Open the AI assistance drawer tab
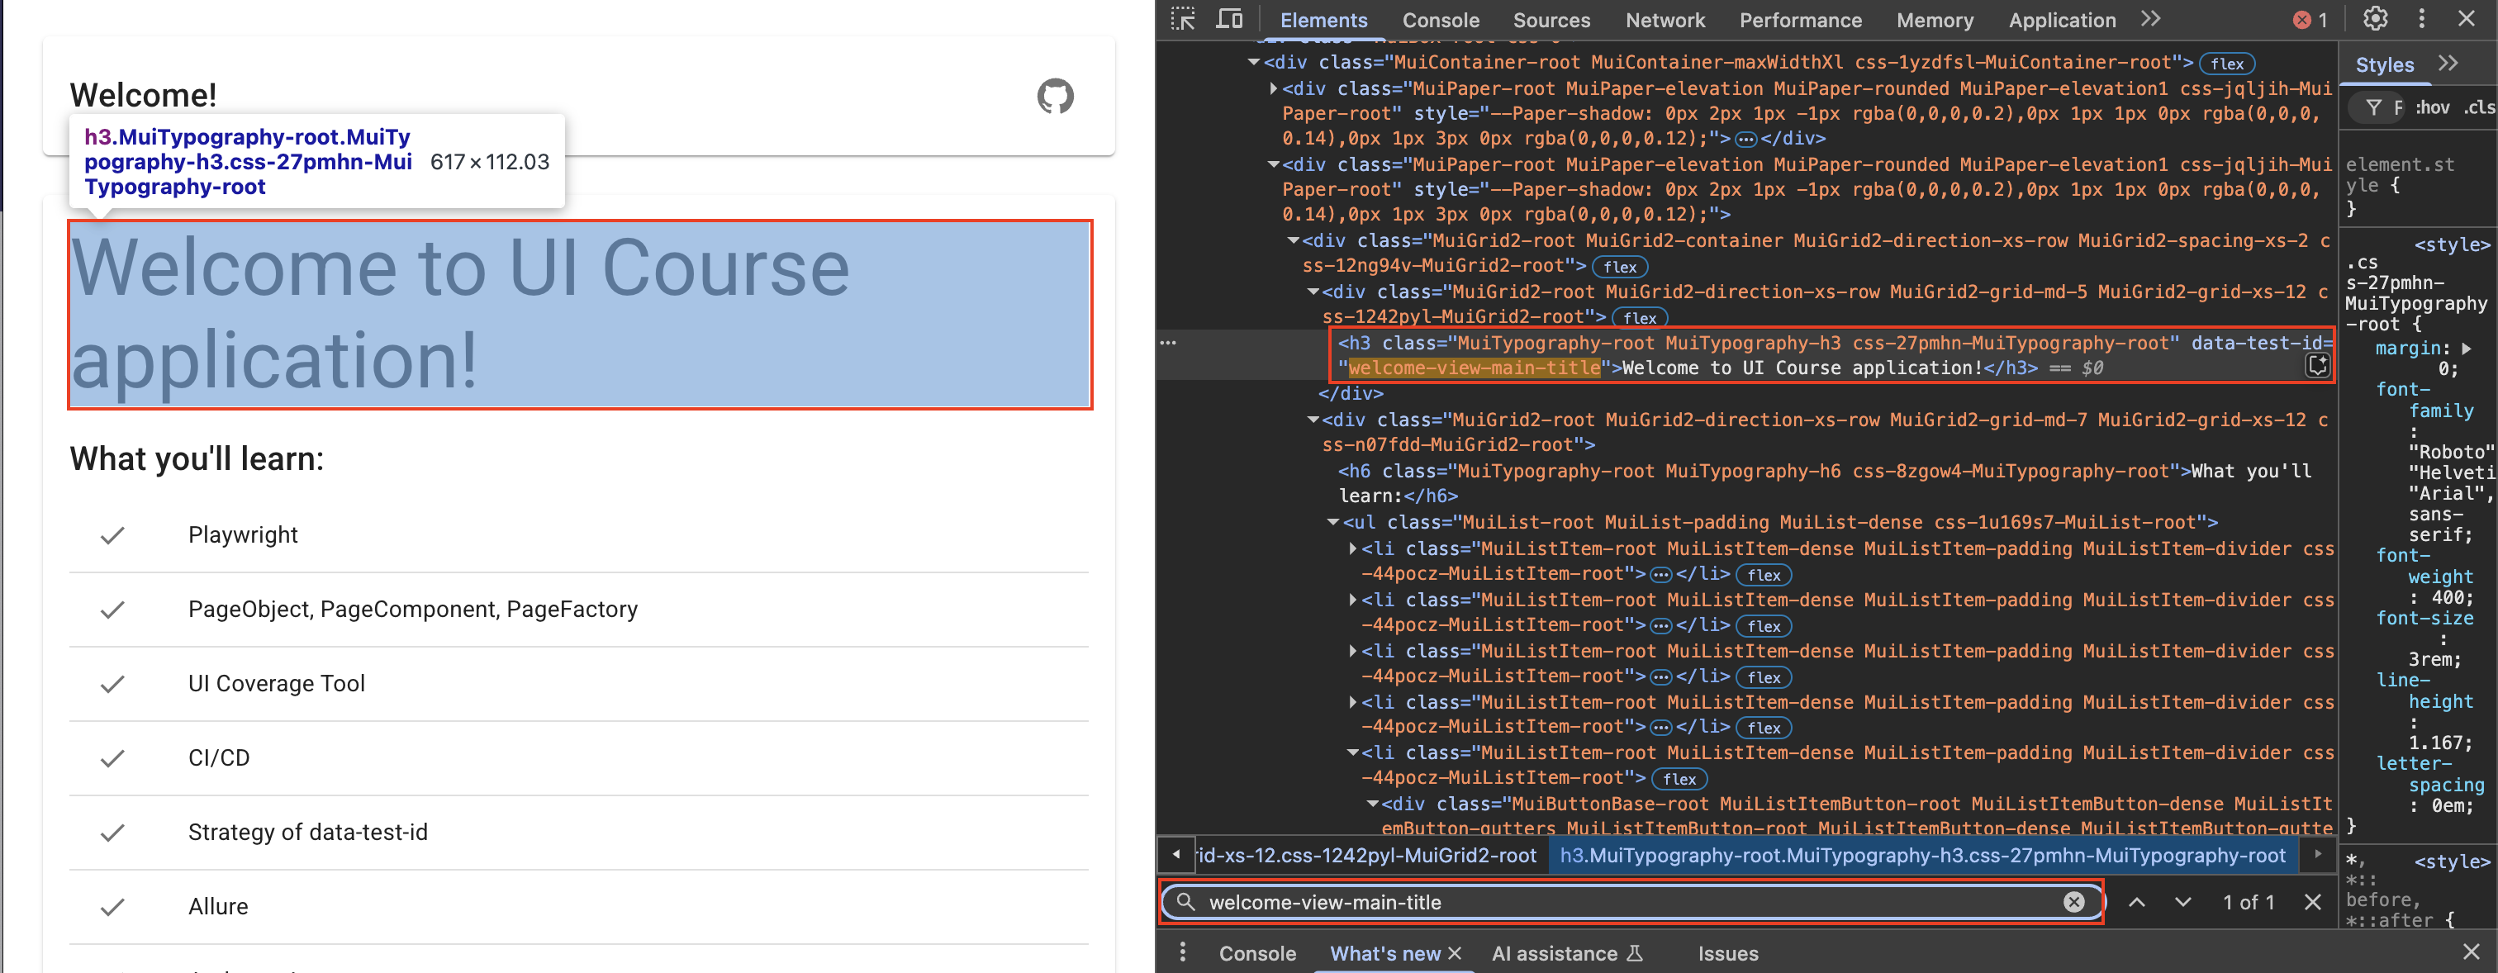Image resolution: width=2498 pixels, height=973 pixels. [1566, 954]
